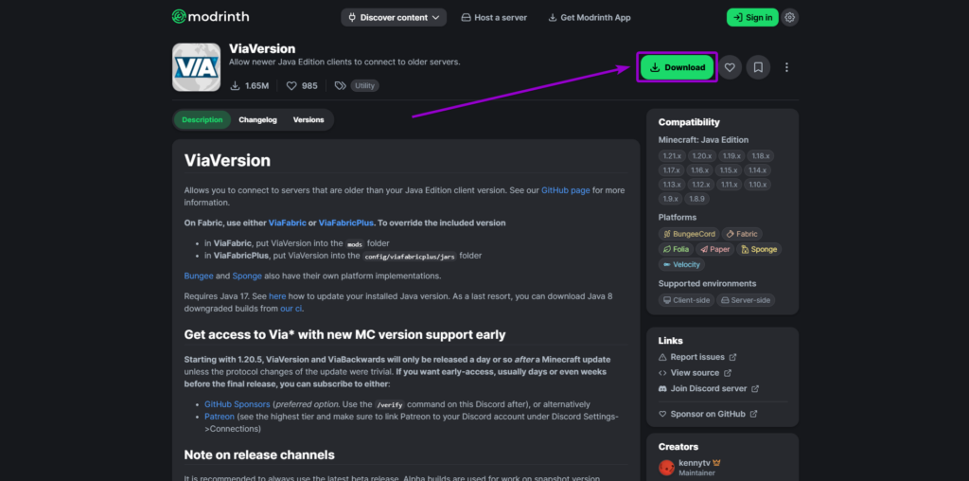Screen dimensions: 969x481
Task: Select the 1.16.x version tag
Action: [x=700, y=170]
